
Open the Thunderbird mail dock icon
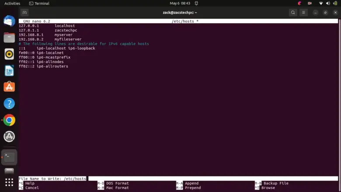[x=9, y=21]
